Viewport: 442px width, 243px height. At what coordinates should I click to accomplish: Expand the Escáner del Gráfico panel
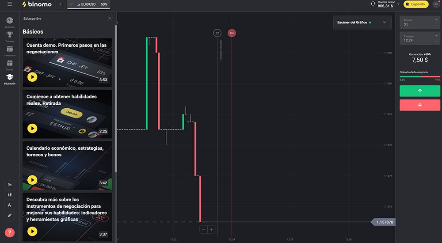click(384, 22)
